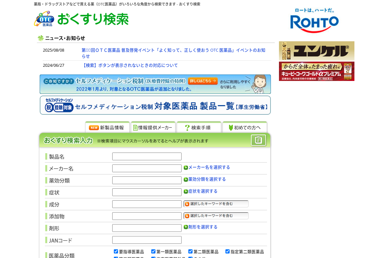Click into the 添加物 input field

pos(147,216)
